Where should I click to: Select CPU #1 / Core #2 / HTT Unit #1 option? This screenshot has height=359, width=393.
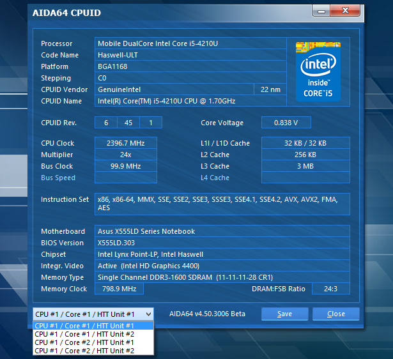[x=93, y=342]
